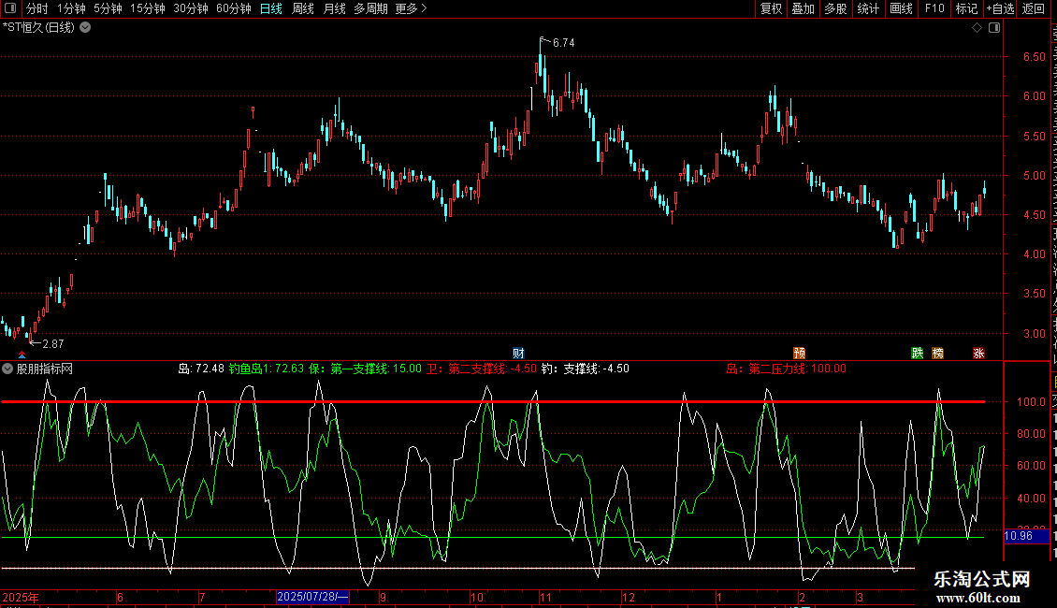The width and height of the screenshot is (1057, 608).
Task: Click the 第一支撑线: 15.00 label
Action: tap(376, 369)
